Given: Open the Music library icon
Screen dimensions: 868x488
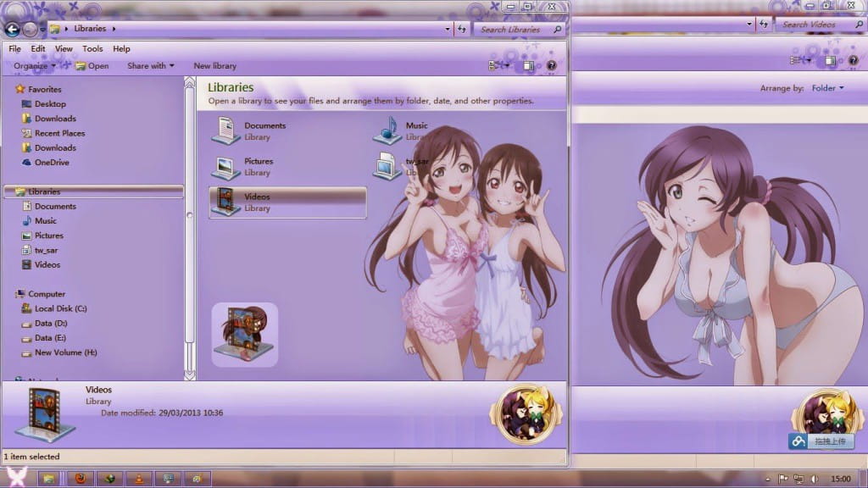Looking at the screenshot, I should click(x=388, y=130).
